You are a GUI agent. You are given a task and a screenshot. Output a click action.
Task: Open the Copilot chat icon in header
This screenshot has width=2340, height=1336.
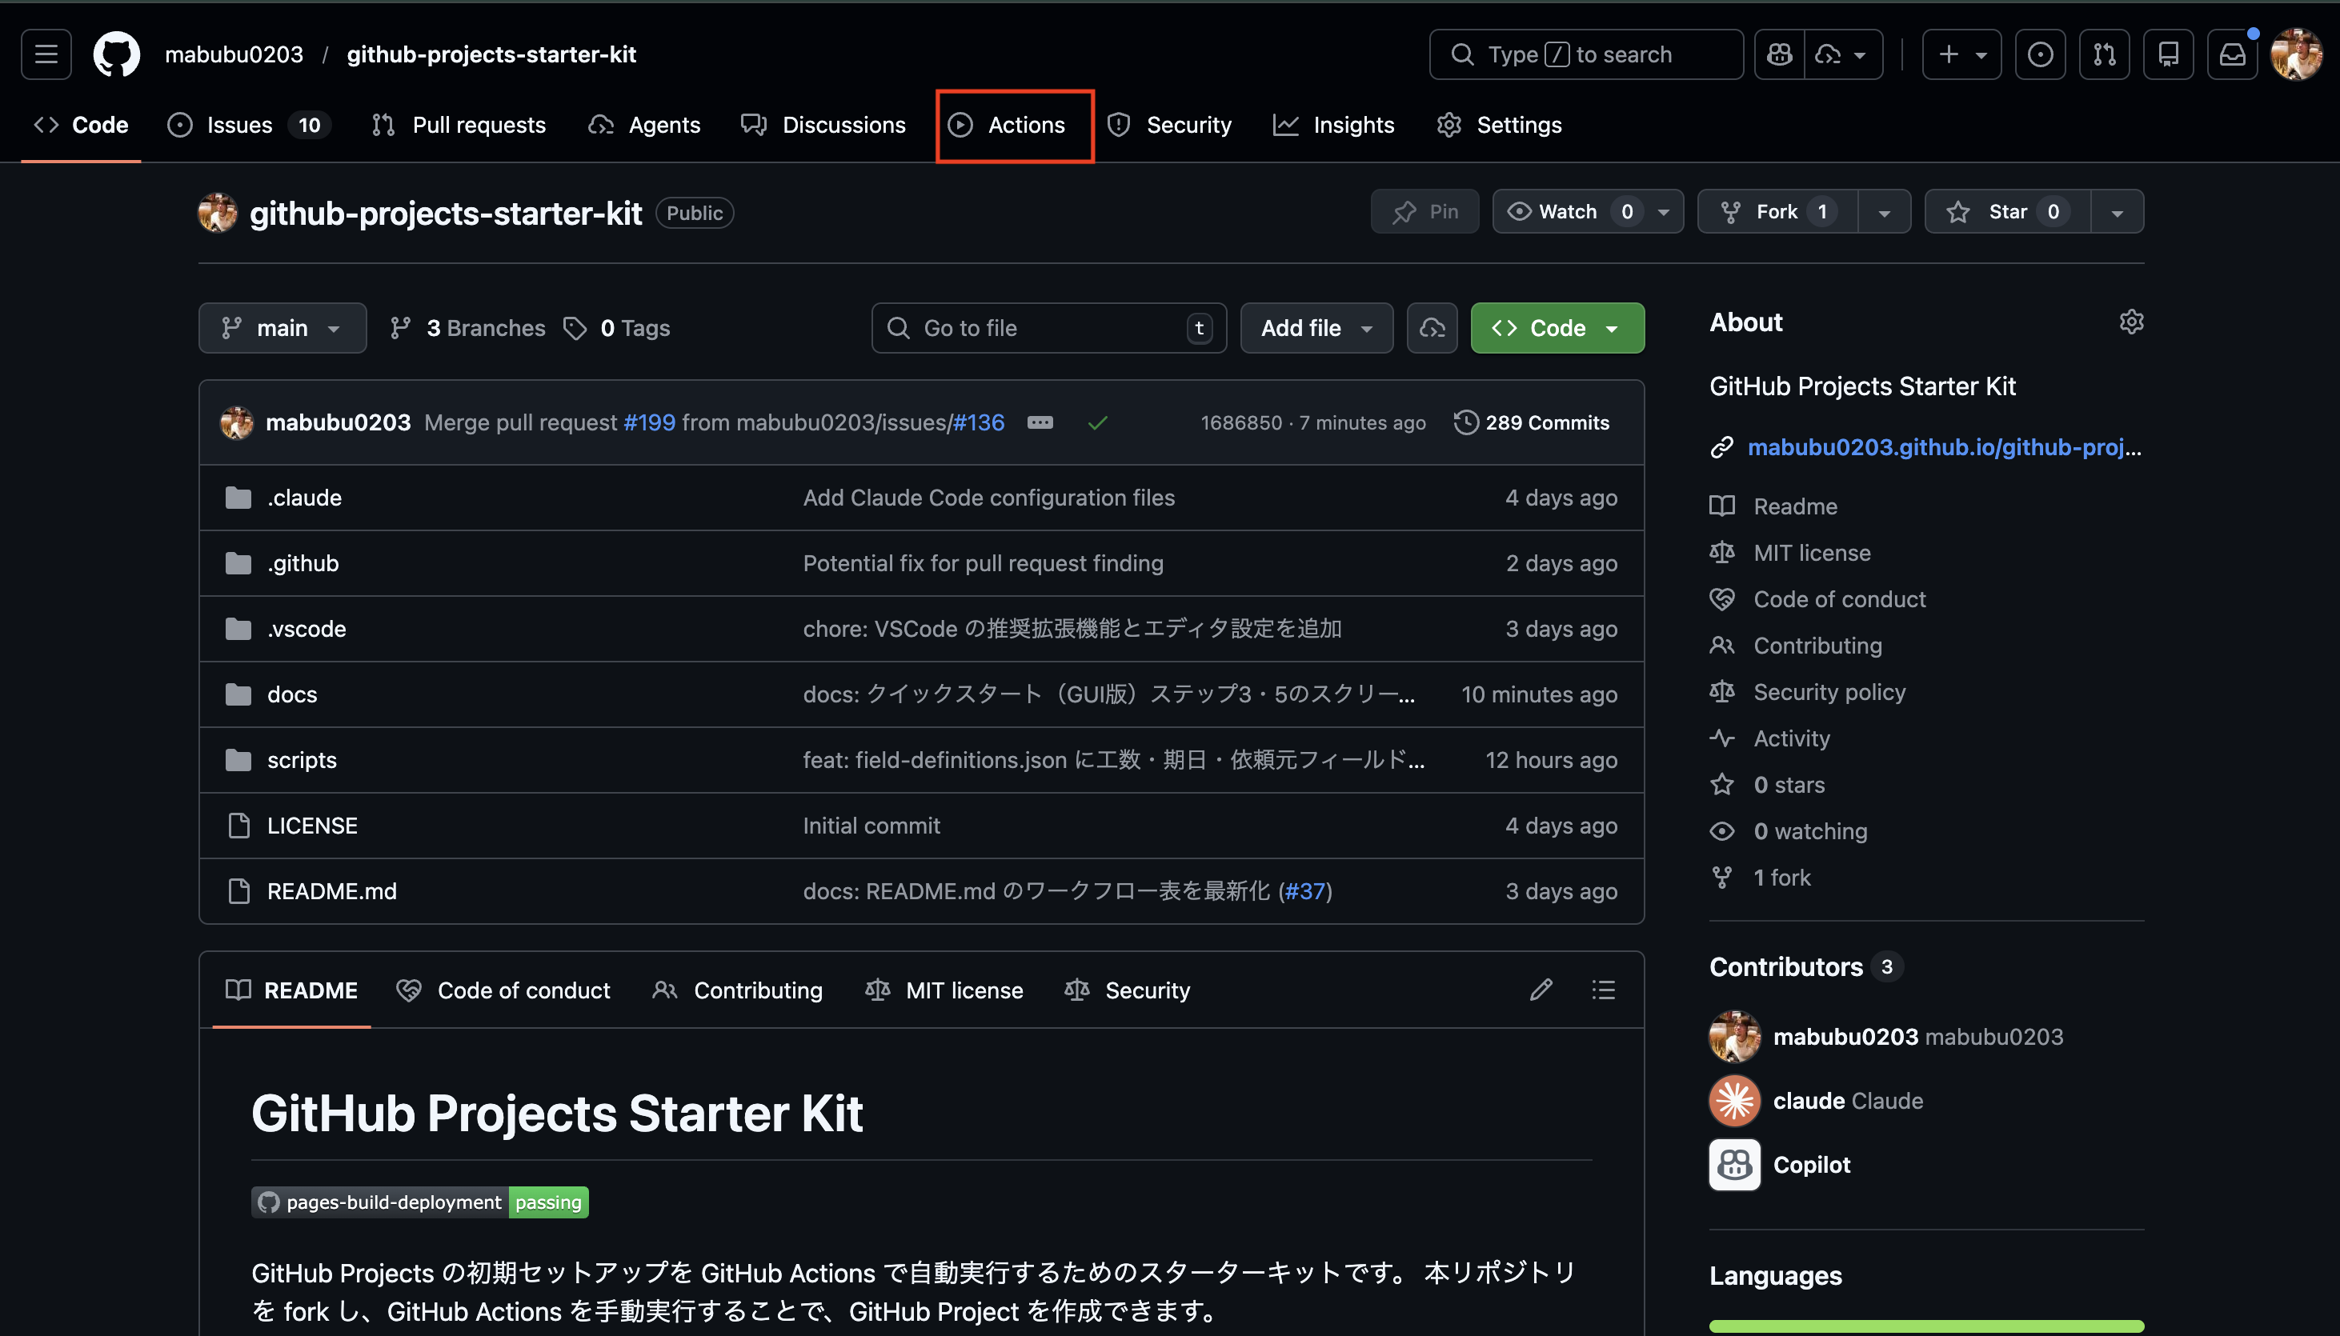pyautogui.click(x=1779, y=54)
